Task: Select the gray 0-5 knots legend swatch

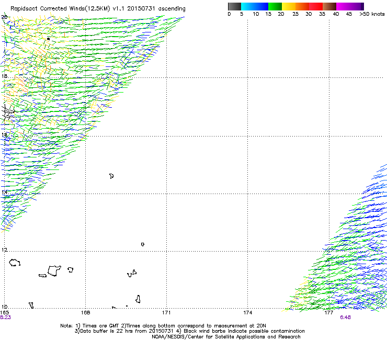Action: pos(234,6)
